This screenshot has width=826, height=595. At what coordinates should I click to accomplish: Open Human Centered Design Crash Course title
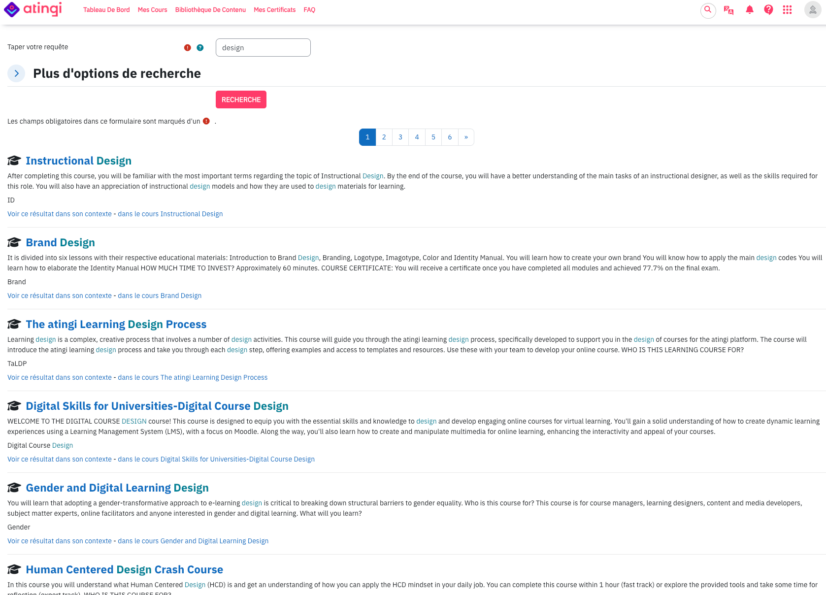125,569
